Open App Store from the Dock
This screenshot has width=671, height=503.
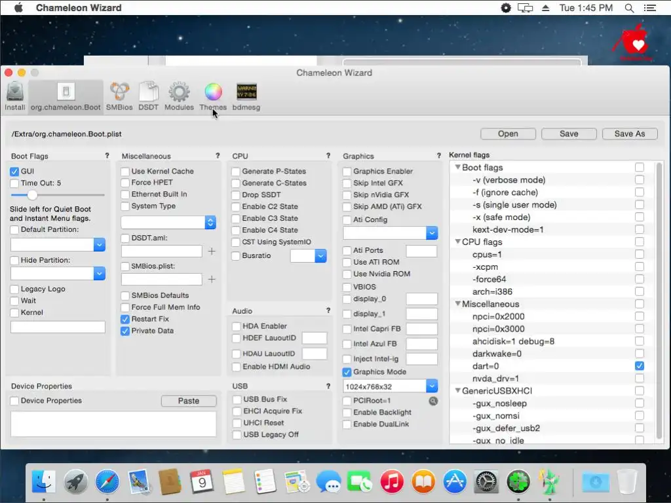(x=455, y=481)
